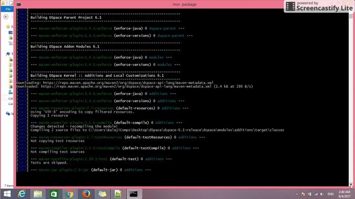Switch to Command Prompt on the taskbar
This screenshot has width=355, height=199.
pos(134,194)
